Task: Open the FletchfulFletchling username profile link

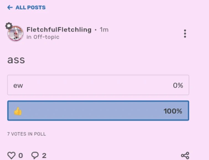Action: [59, 30]
